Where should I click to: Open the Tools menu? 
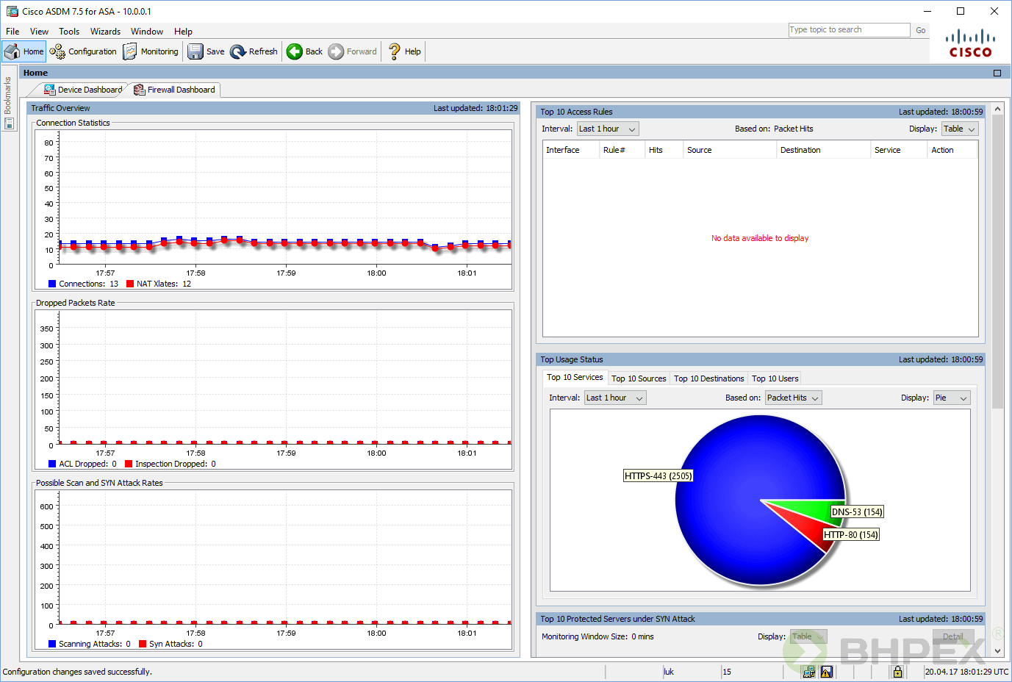[69, 32]
